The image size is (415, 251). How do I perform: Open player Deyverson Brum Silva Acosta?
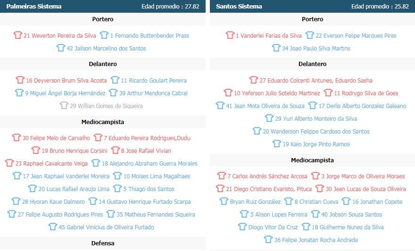(x=66, y=80)
